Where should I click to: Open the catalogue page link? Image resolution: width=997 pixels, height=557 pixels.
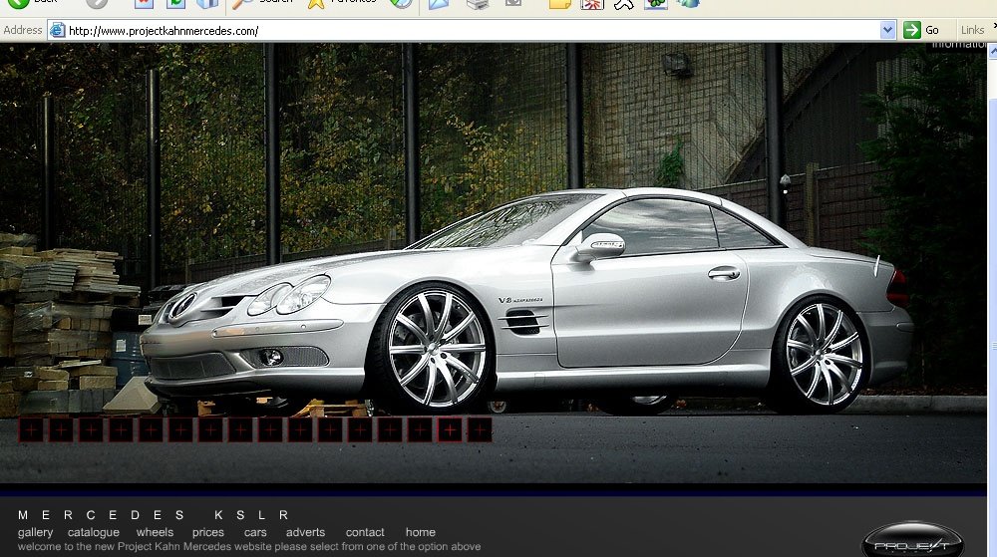[x=94, y=532]
